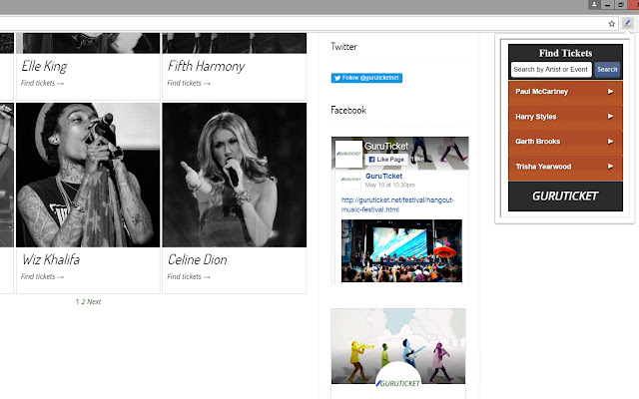Open the GuruTicket Facebook page title
Image resolution: width=639 pixels, height=399 pixels.
click(x=386, y=147)
